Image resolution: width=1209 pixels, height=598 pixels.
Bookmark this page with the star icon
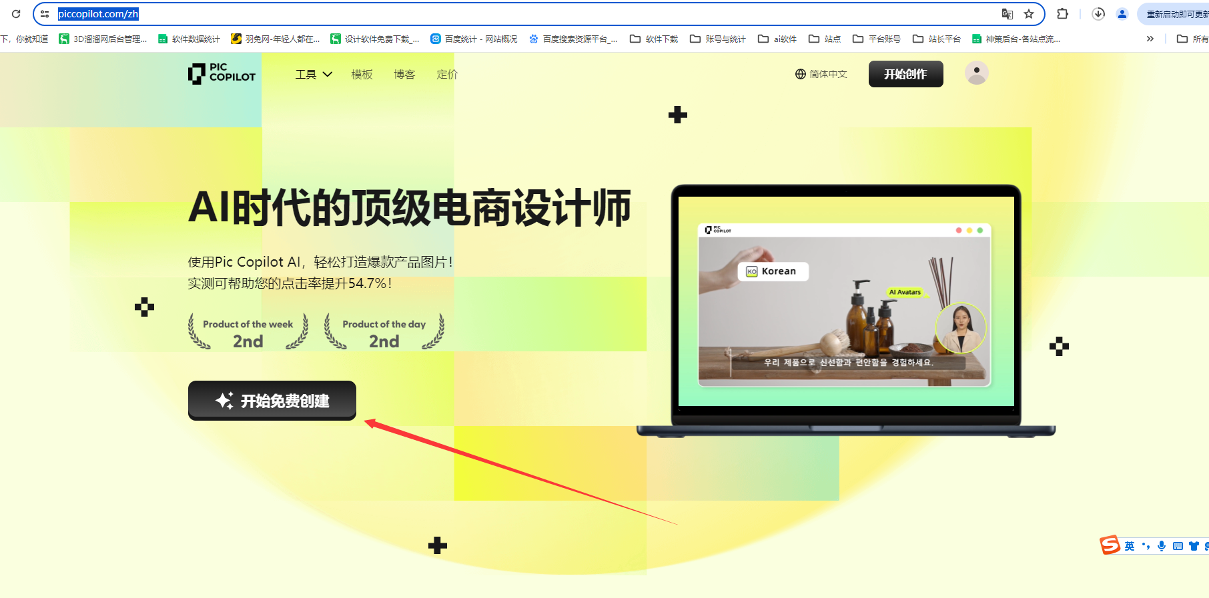pos(1029,14)
